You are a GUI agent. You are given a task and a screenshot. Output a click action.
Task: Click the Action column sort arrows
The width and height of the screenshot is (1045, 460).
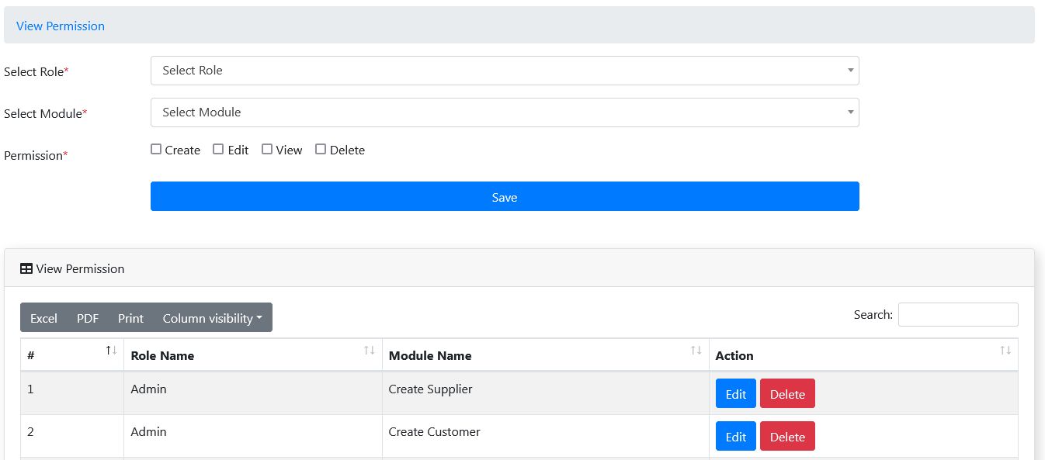(1005, 351)
